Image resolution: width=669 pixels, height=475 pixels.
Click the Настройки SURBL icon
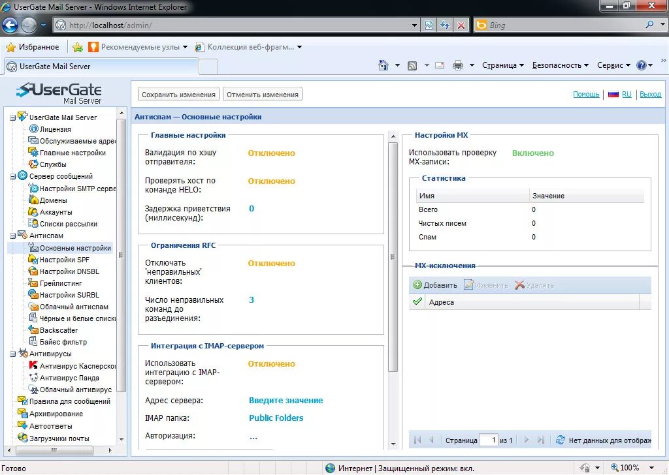click(x=33, y=294)
